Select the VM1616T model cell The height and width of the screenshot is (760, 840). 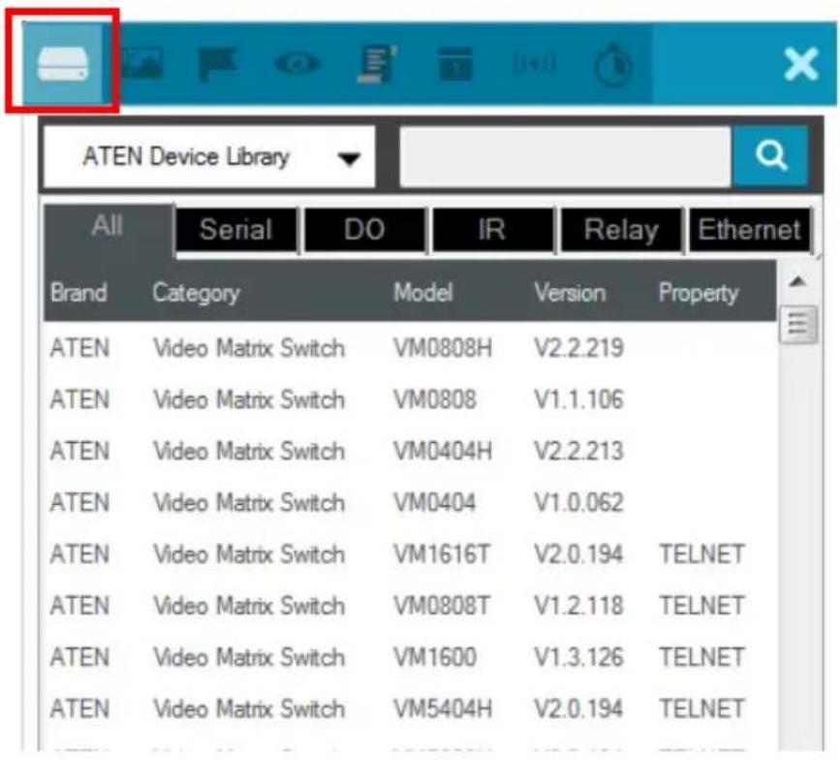coord(442,554)
